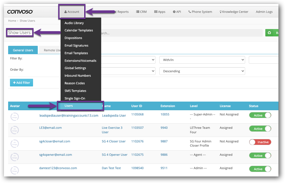Open sg4opener@email.com user link

point(56,155)
